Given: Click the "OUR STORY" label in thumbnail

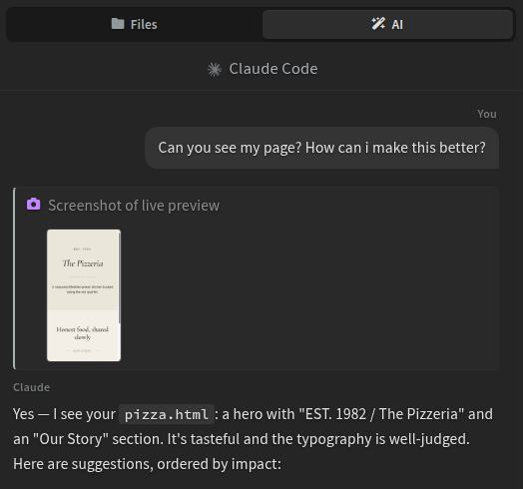Looking at the screenshot, I should click(82, 351).
